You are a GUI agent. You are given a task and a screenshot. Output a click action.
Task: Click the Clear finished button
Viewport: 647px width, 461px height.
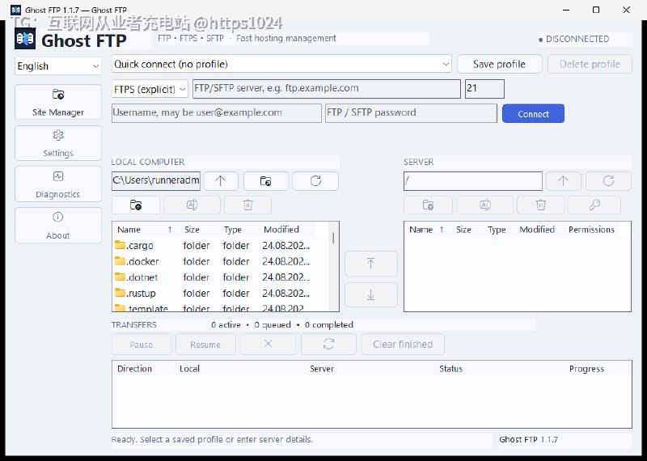click(x=403, y=345)
